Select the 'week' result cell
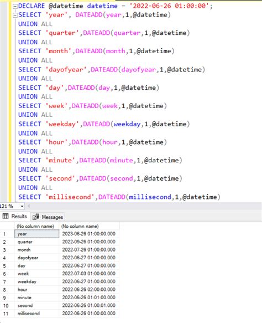Viewport: 262px width, 323px height. [37, 274]
